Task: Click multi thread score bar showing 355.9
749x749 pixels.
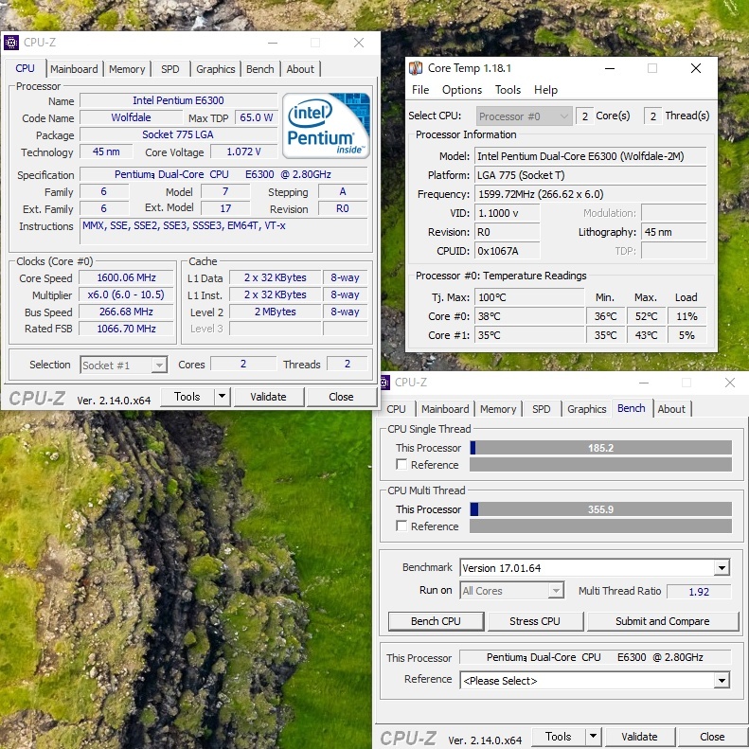Action: [601, 509]
